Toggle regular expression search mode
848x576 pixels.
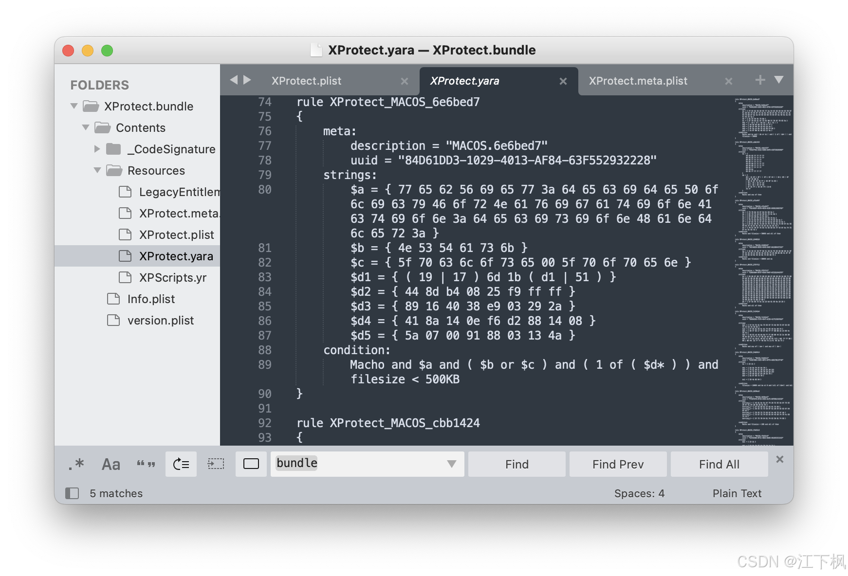(x=76, y=464)
